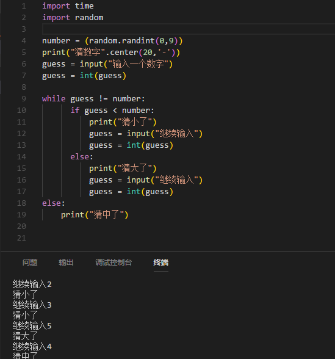Click the 'print' call on line 19
The height and width of the screenshot is (359, 335).
[x=73, y=215]
